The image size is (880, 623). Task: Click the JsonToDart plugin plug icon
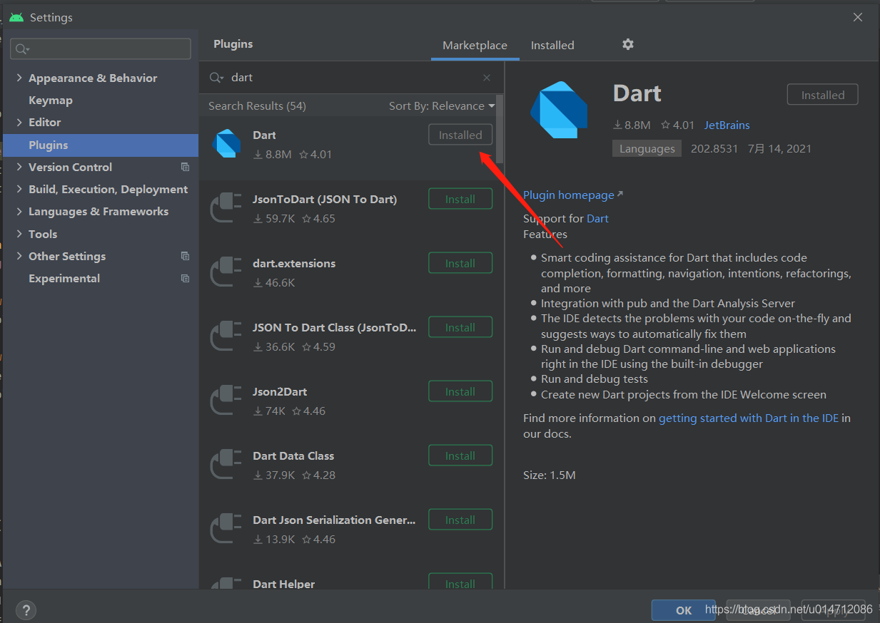tap(226, 207)
